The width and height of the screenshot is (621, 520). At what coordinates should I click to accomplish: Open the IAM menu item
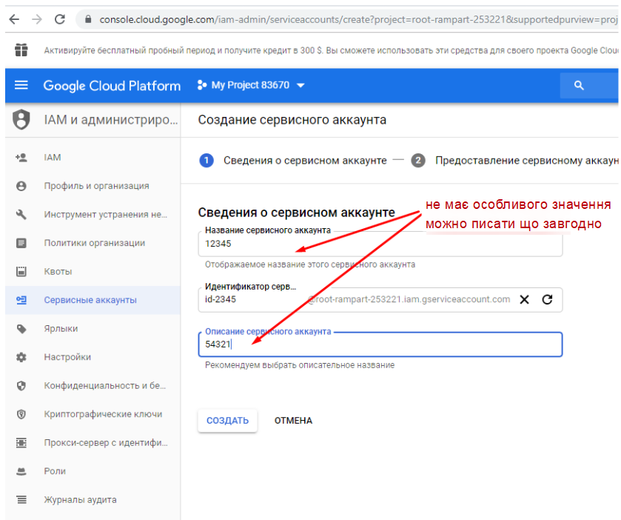[x=93, y=157]
